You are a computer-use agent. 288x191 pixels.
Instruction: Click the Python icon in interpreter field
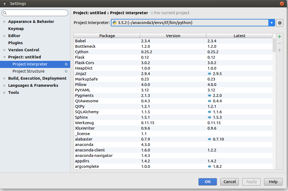point(115,23)
